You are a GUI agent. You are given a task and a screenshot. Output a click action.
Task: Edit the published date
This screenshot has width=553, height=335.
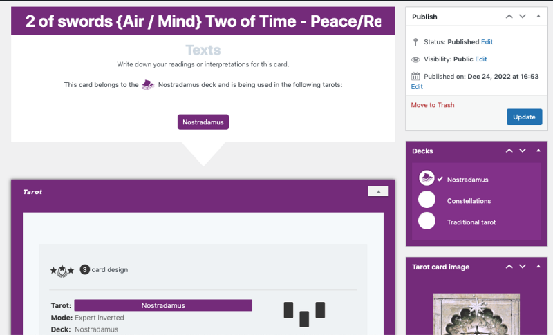[x=417, y=86]
